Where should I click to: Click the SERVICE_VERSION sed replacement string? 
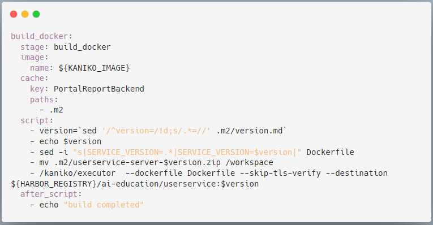point(187,152)
